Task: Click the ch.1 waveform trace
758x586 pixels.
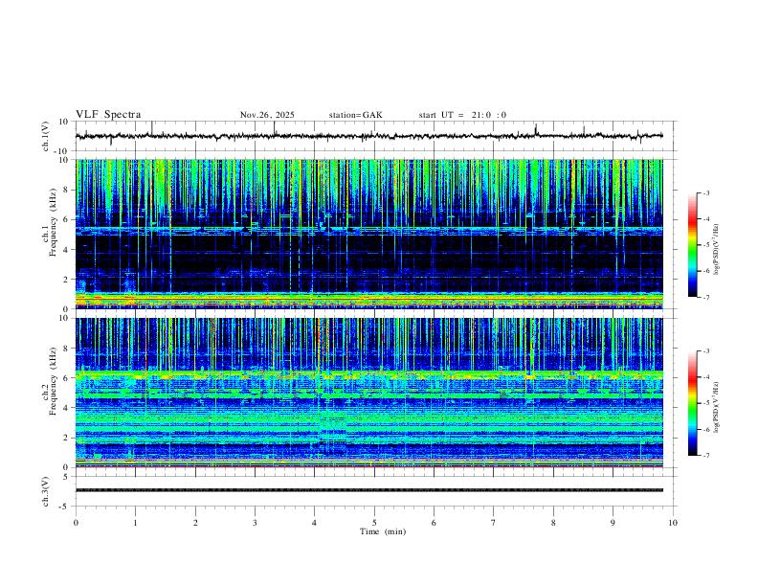Action: (368, 136)
